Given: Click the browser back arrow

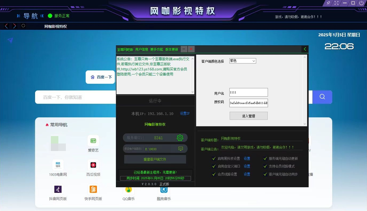Looking at the screenshot, I should point(7,26).
